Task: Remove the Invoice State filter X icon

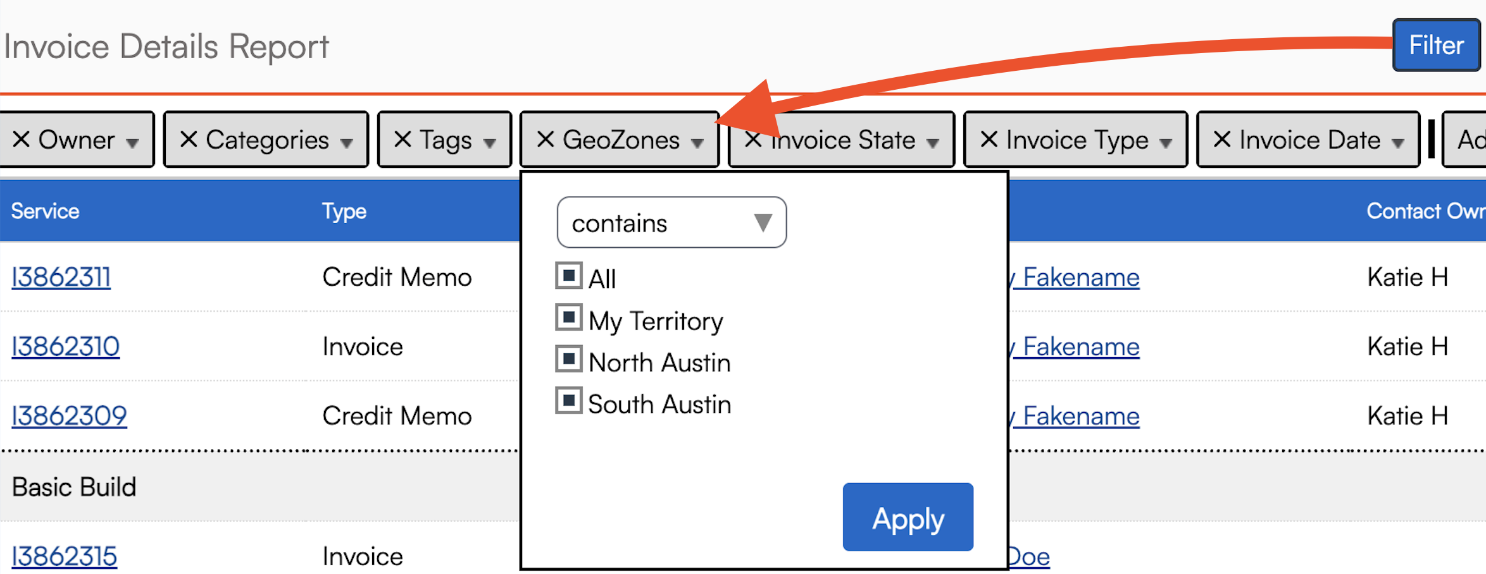Action: pos(752,139)
